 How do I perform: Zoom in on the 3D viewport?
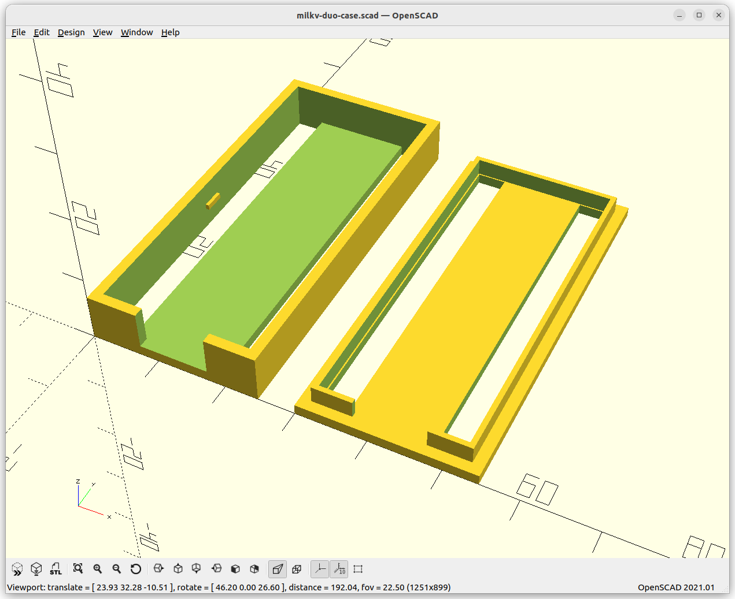(x=97, y=569)
